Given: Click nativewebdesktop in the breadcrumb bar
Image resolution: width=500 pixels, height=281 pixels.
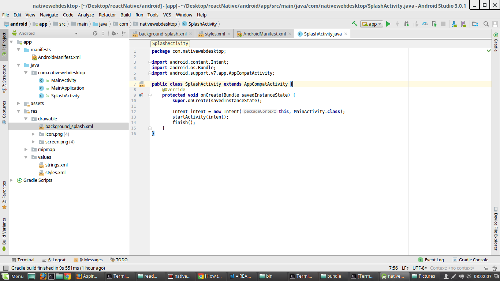Looking at the screenshot, I should [x=155, y=24].
